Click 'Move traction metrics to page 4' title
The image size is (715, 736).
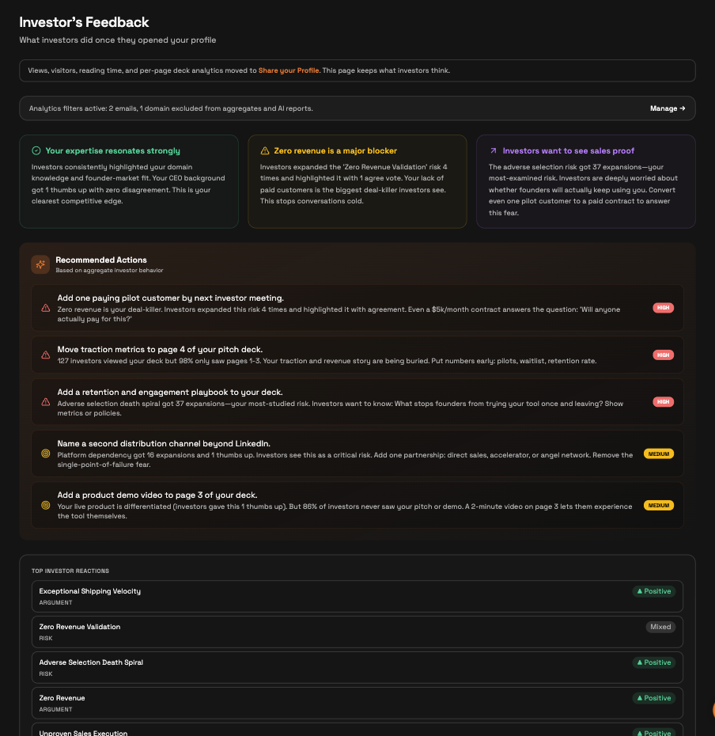[160, 350]
